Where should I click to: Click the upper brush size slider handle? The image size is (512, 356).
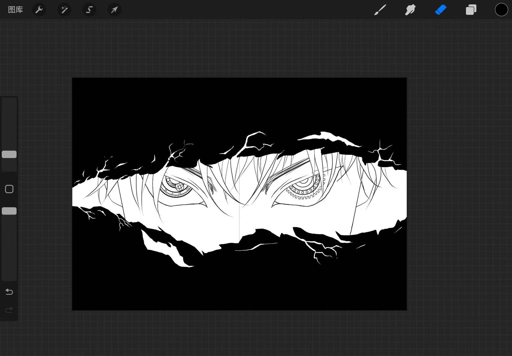coord(9,154)
